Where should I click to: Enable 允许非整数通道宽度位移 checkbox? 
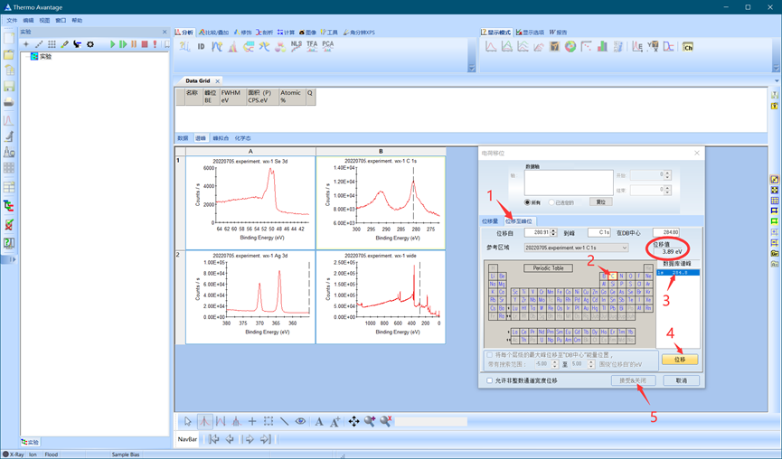pyautogui.click(x=490, y=380)
